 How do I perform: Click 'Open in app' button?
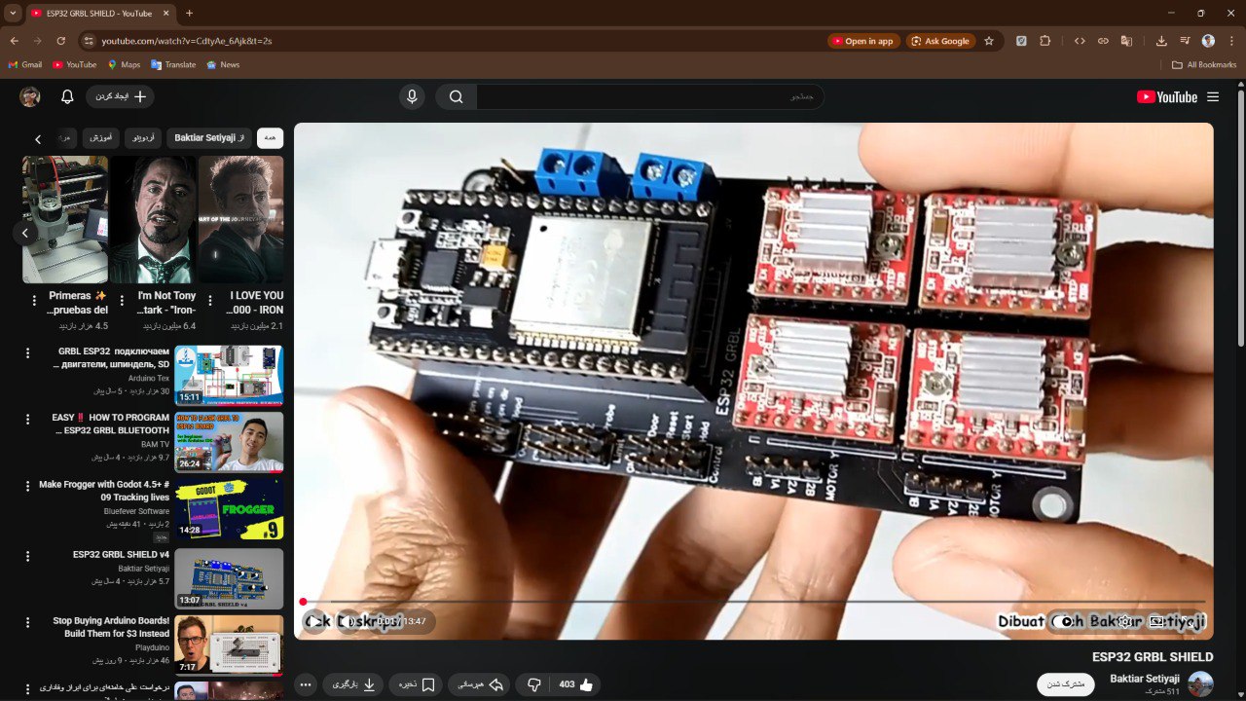(x=862, y=41)
